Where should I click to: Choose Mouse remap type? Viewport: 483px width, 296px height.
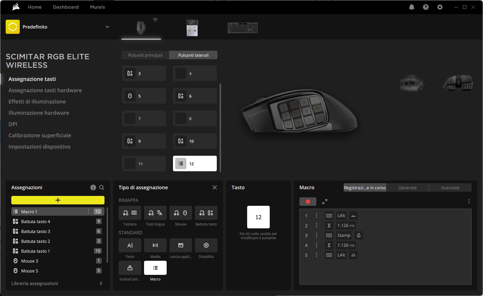pos(181,213)
